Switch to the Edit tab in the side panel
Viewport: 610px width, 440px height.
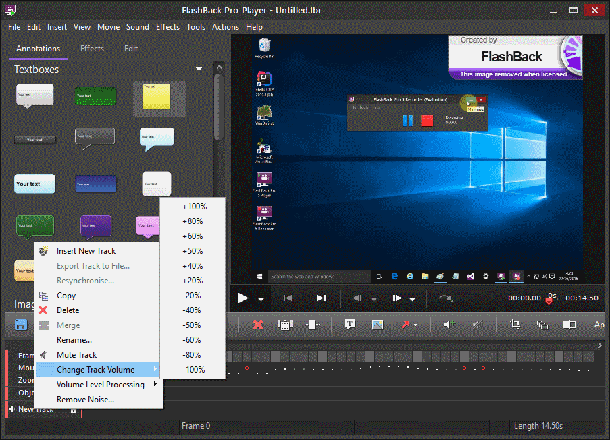point(131,49)
